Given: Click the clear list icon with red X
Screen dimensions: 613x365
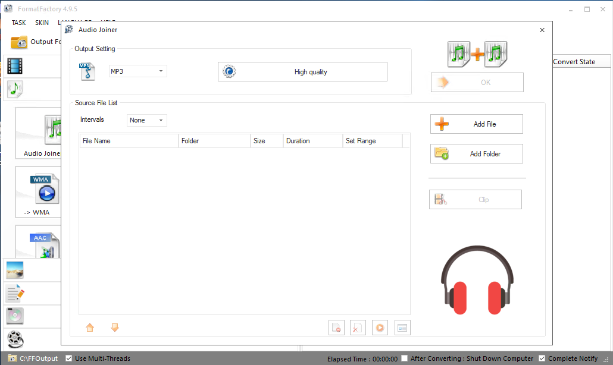Looking at the screenshot, I should (358, 328).
